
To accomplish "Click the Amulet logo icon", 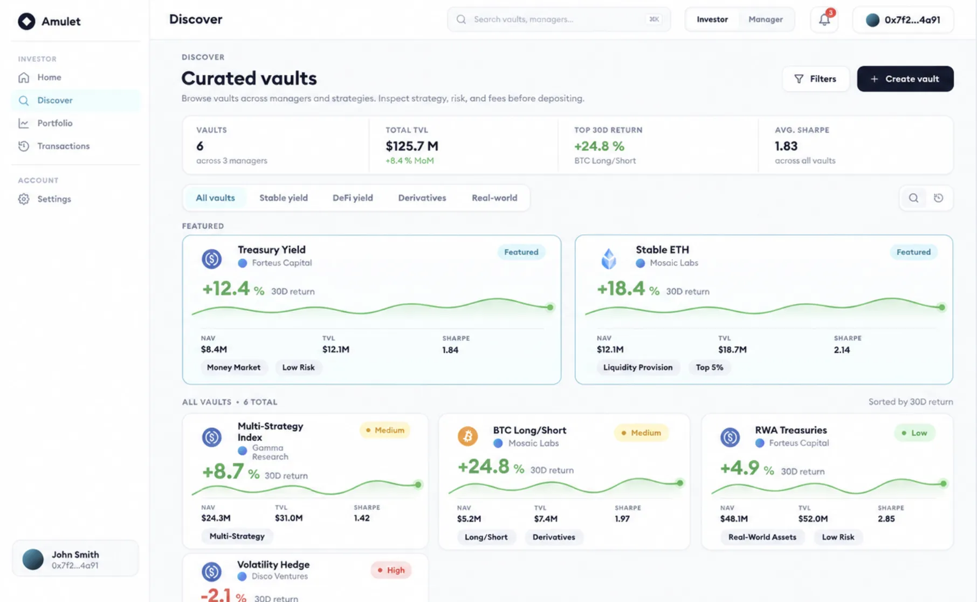I will point(26,21).
